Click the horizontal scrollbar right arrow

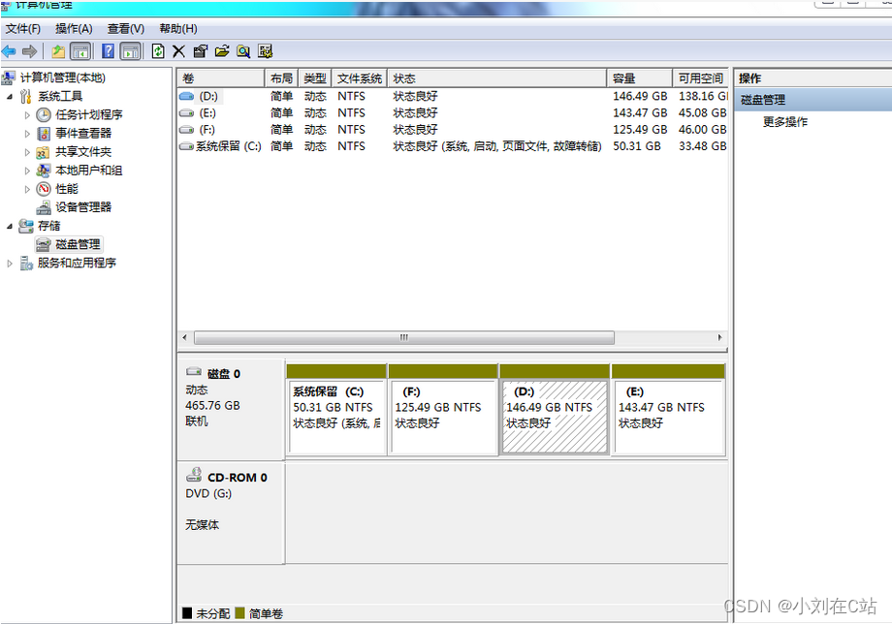pos(720,337)
